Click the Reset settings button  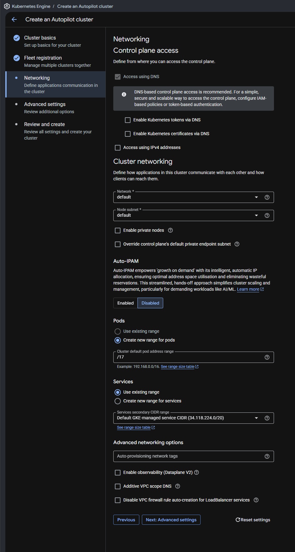tap(253, 520)
